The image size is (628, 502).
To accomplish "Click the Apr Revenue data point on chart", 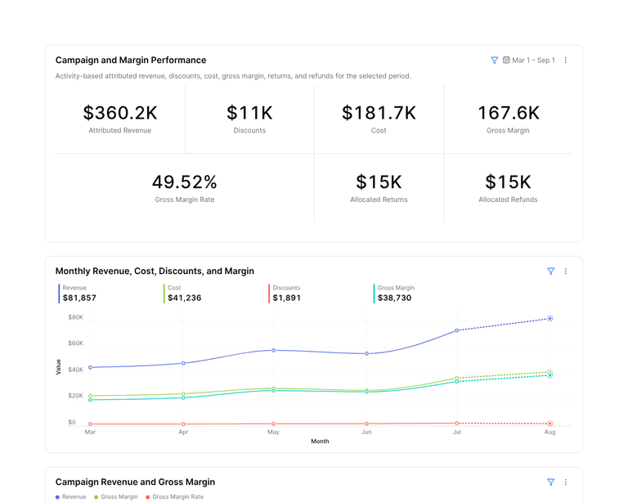I will 183,364.
